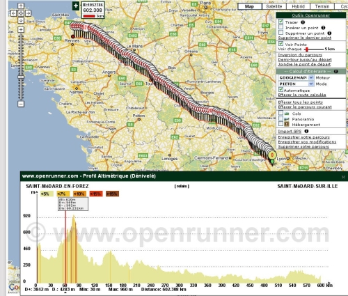Pan the map right with arrow button

click(28, 13)
